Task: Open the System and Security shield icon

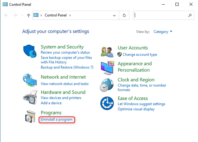Action: (x=30, y=51)
